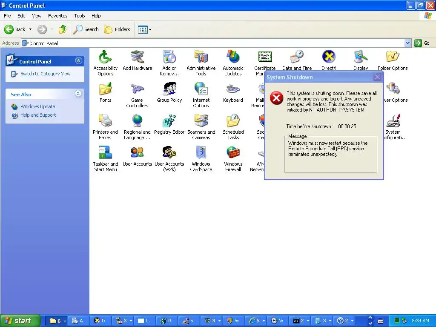This screenshot has height=327, width=436.
Task: Click the Search toolbar button
Action: pos(86,29)
